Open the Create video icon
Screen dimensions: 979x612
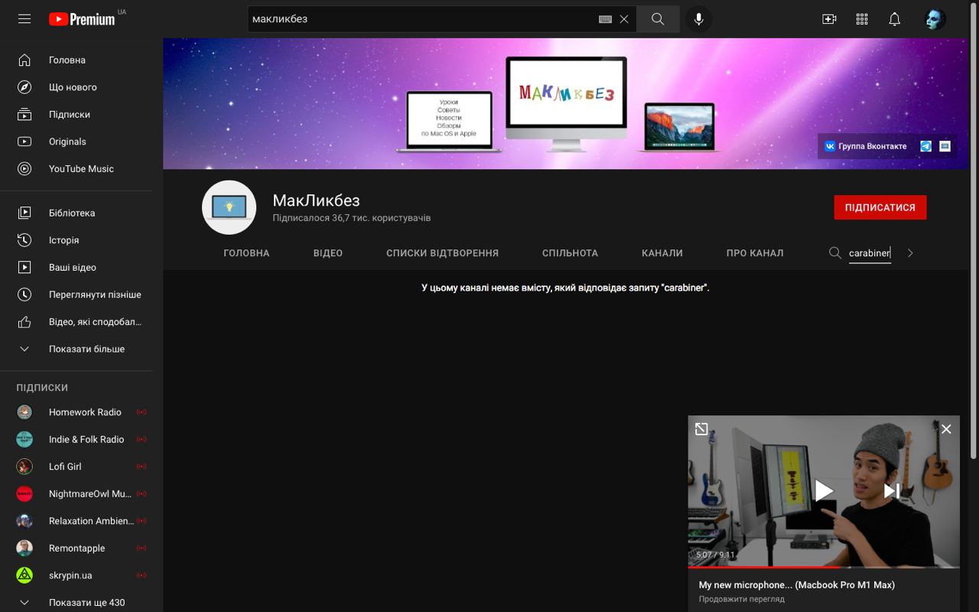[829, 19]
